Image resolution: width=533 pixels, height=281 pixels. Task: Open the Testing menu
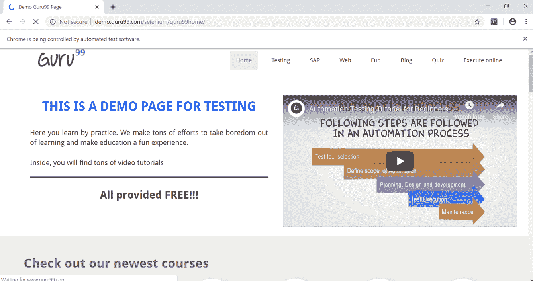point(281,60)
